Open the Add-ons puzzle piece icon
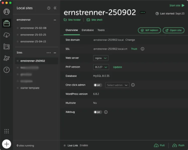188x150 pixels. click(7, 58)
